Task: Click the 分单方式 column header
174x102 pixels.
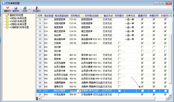Action: click(131, 16)
